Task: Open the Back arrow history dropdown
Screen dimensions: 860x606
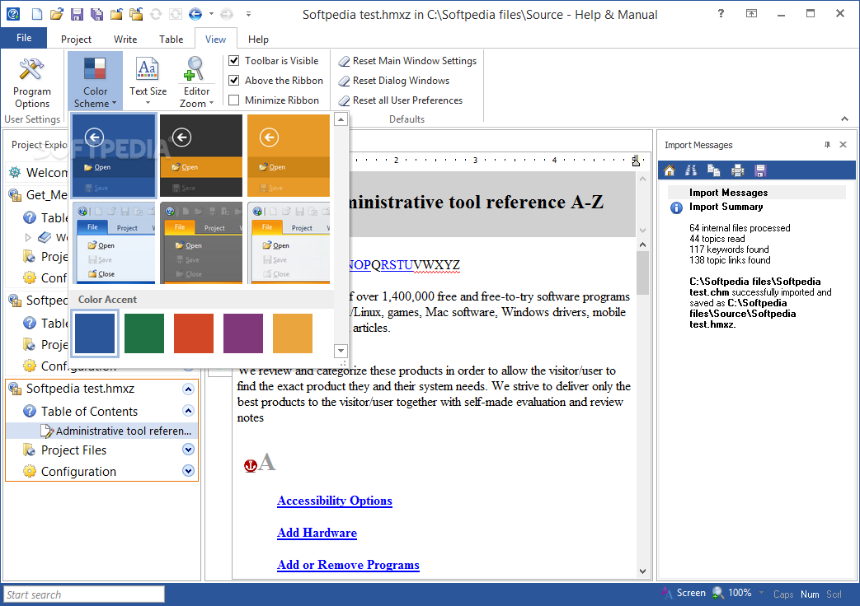Action: tap(211, 14)
